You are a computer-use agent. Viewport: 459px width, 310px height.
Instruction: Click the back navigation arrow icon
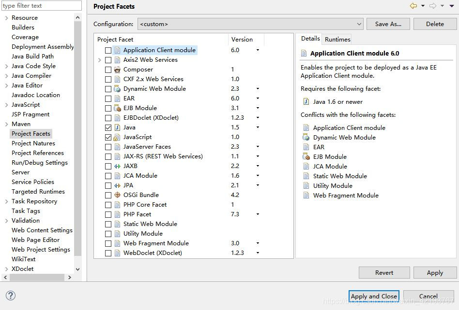click(x=413, y=6)
